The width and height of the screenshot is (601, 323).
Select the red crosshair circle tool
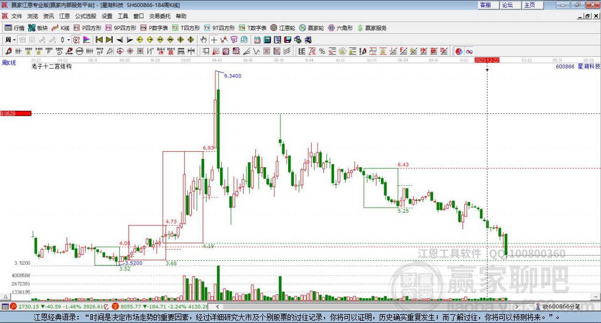click(120, 51)
